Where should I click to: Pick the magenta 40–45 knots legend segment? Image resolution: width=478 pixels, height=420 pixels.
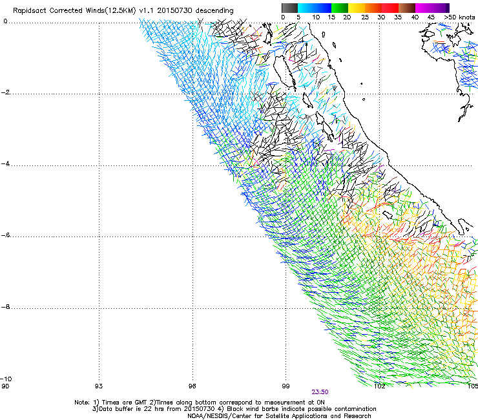(x=424, y=8)
